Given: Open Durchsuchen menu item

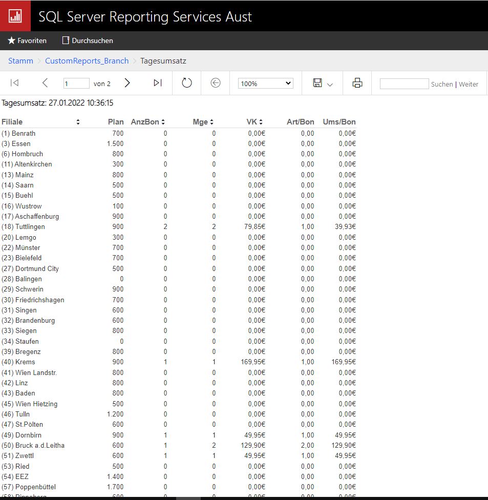Looking at the screenshot, I should click(88, 40).
